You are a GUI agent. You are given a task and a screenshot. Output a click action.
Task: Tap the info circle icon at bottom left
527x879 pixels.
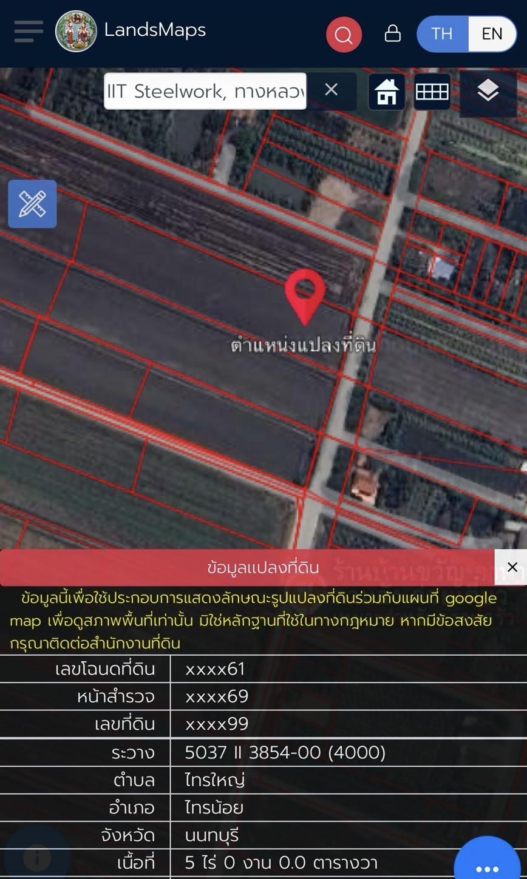tap(37, 858)
